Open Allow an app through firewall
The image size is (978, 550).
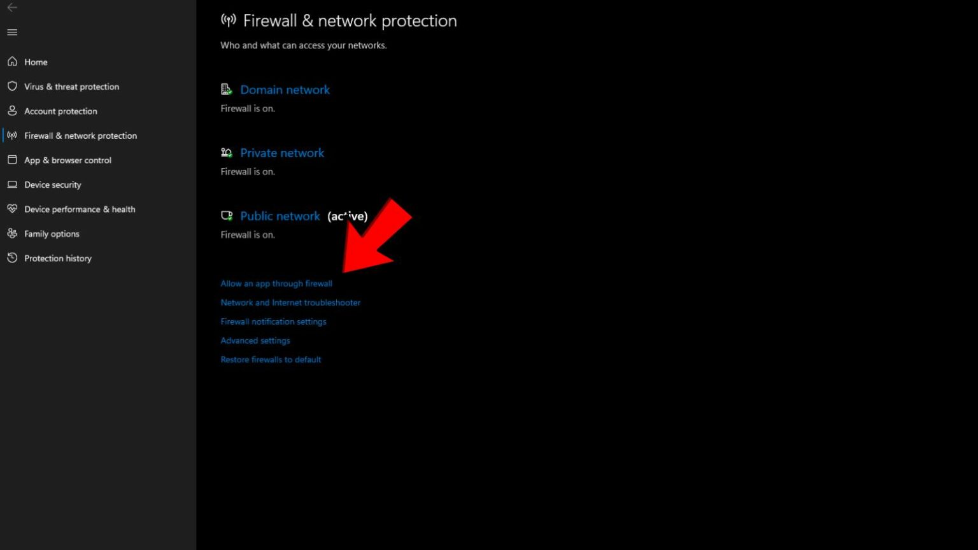[276, 283]
